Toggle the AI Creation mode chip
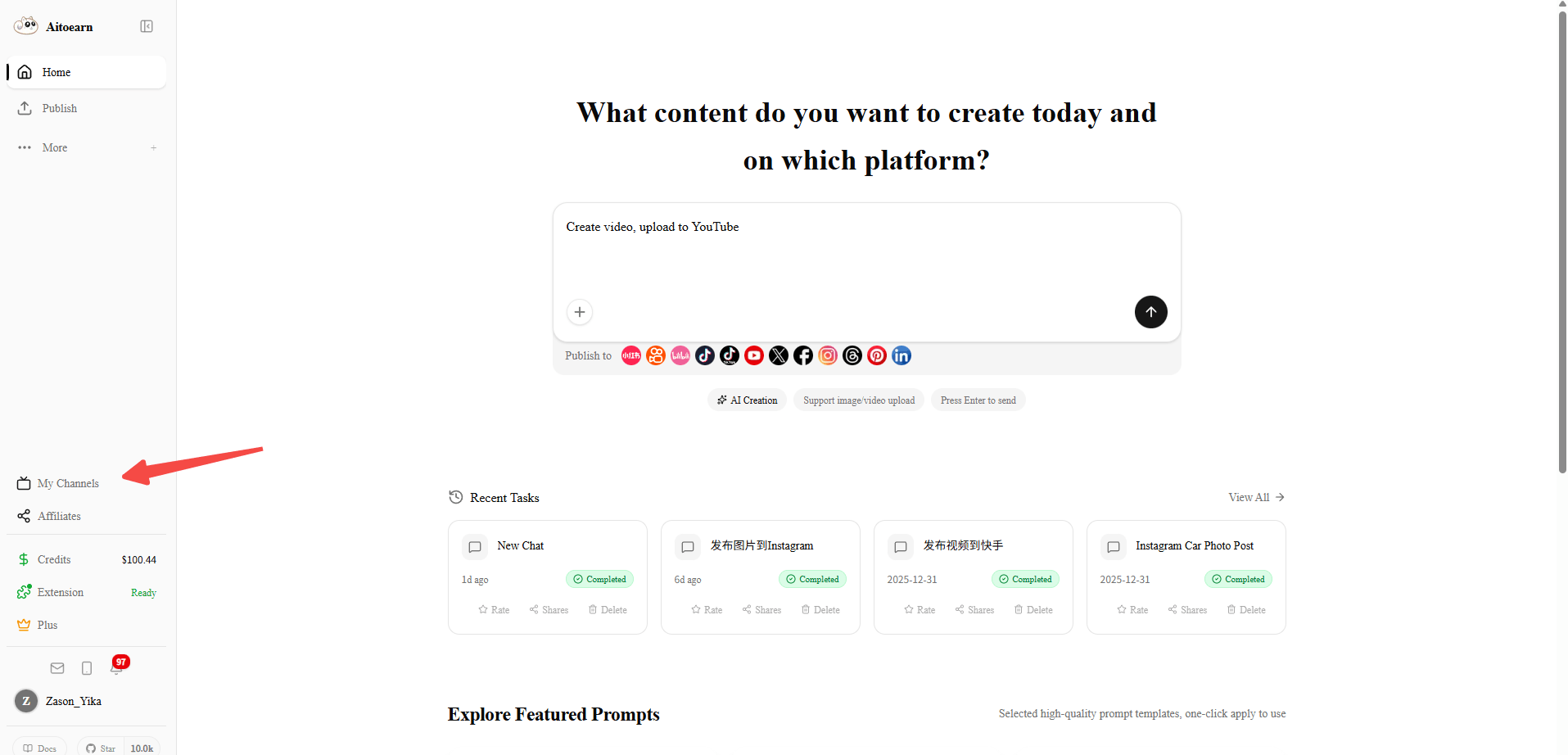1568x755 pixels. pyautogui.click(x=746, y=400)
